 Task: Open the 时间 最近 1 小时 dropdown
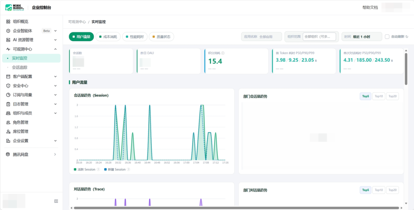point(362,37)
